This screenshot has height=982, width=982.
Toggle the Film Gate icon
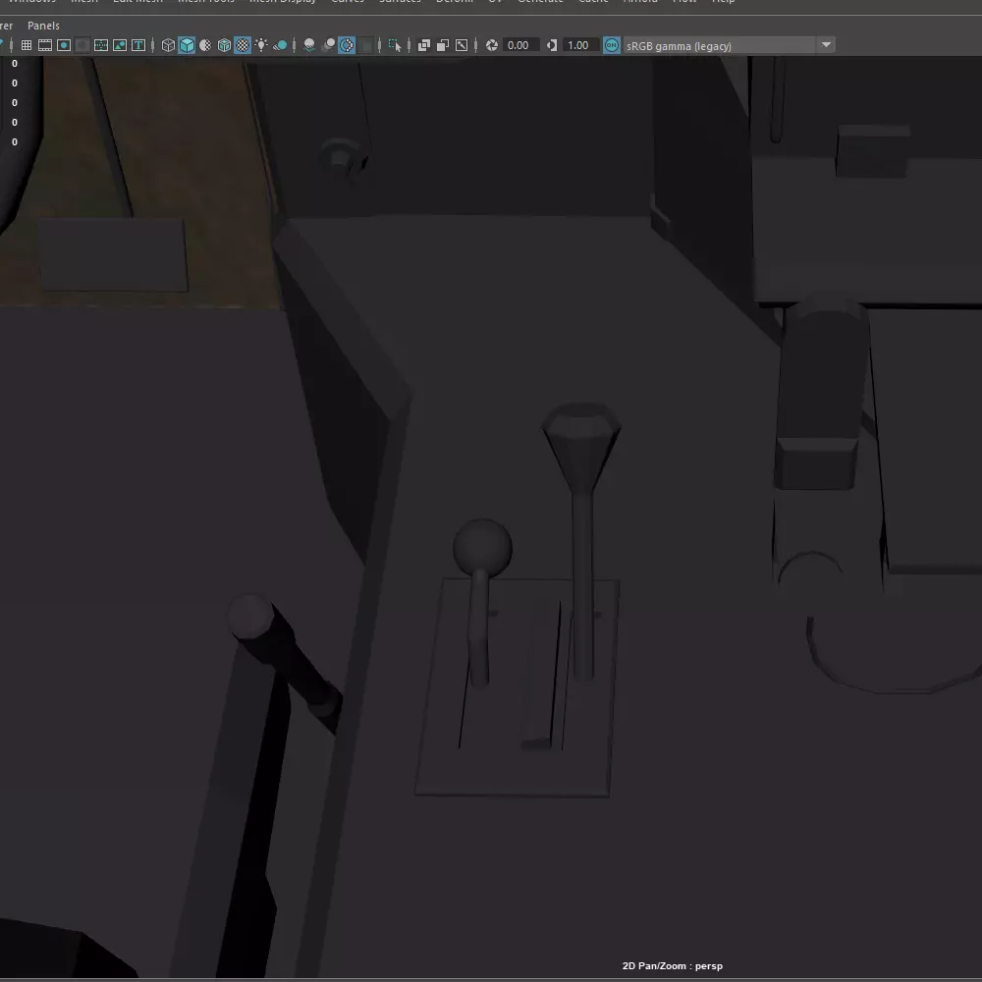45,45
